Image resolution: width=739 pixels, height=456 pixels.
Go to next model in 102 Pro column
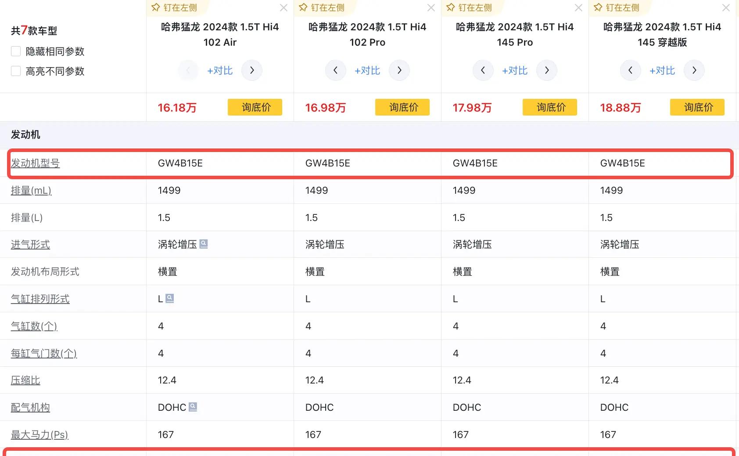399,70
